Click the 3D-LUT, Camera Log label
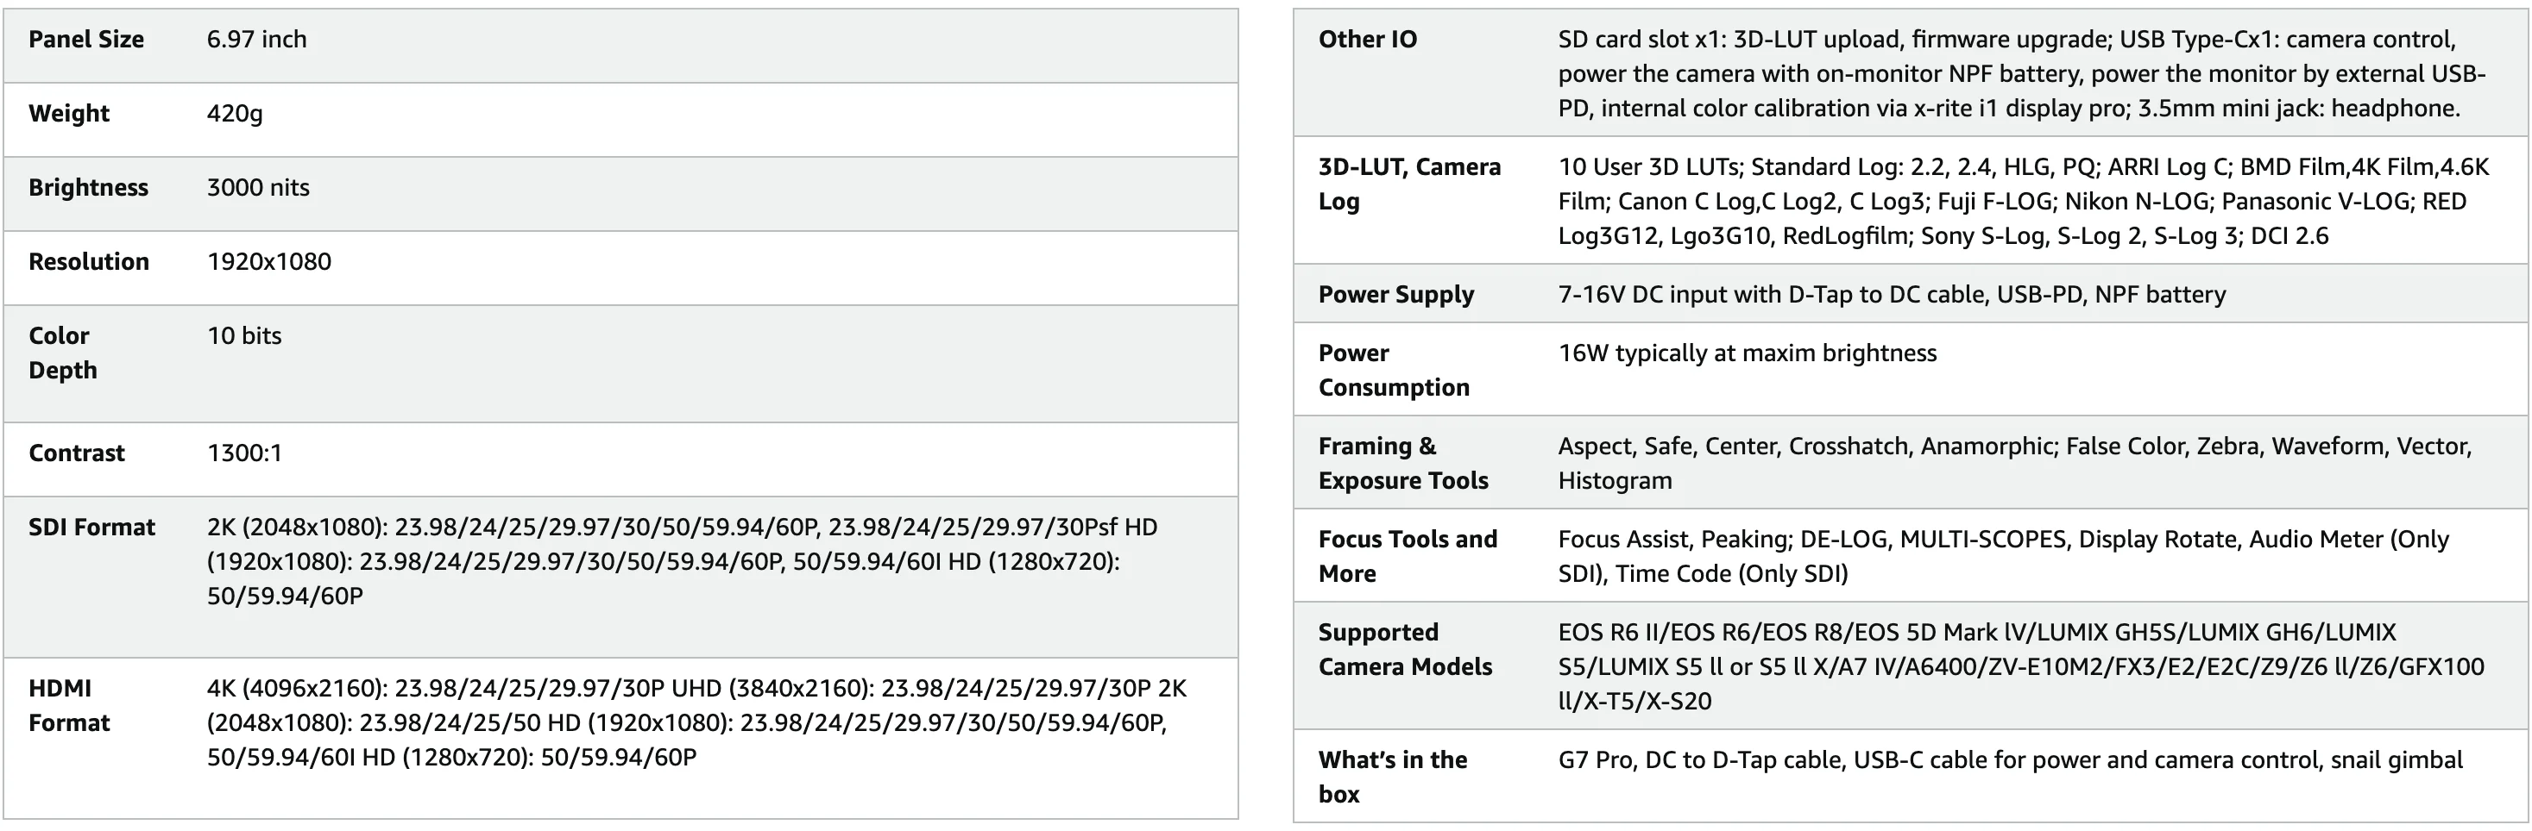Image resolution: width=2532 pixels, height=831 pixels. [1409, 184]
